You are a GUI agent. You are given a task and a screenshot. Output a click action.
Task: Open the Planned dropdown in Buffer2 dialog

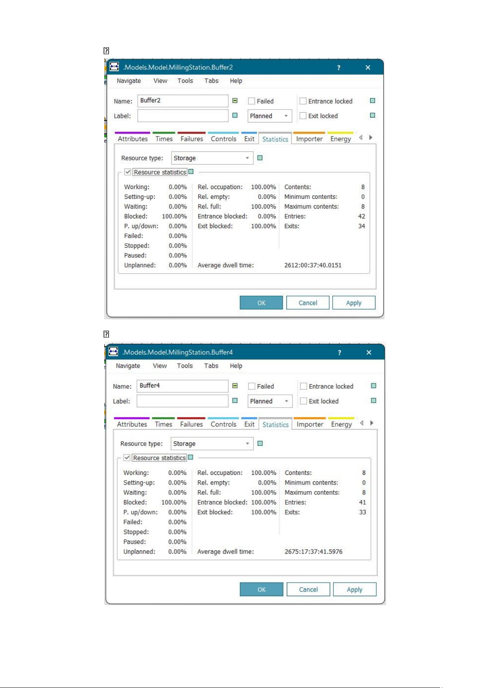(270, 116)
